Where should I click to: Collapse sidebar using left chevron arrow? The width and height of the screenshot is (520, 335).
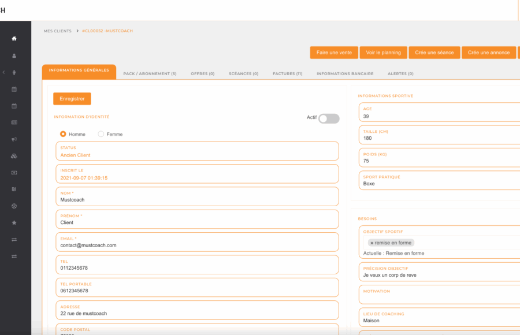3,72
